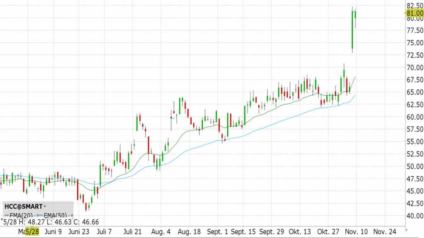Screen dimensions: 424x238
Task: Open the EMA(50) indicator settings icon
Action: click(x=72, y=215)
